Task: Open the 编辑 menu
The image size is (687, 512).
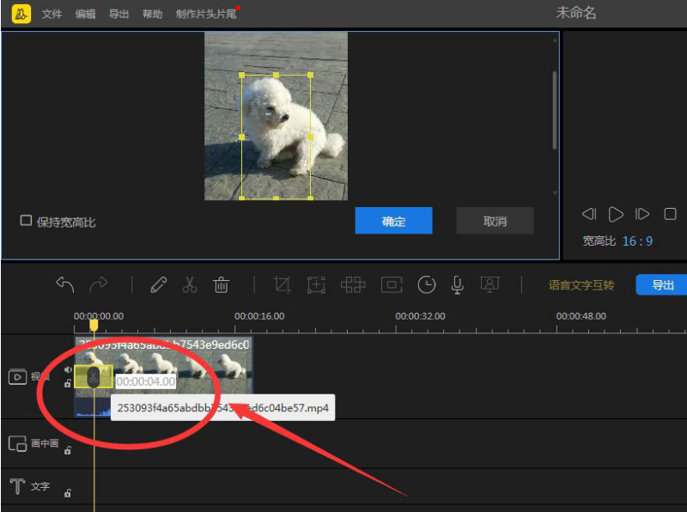Action: tap(85, 15)
